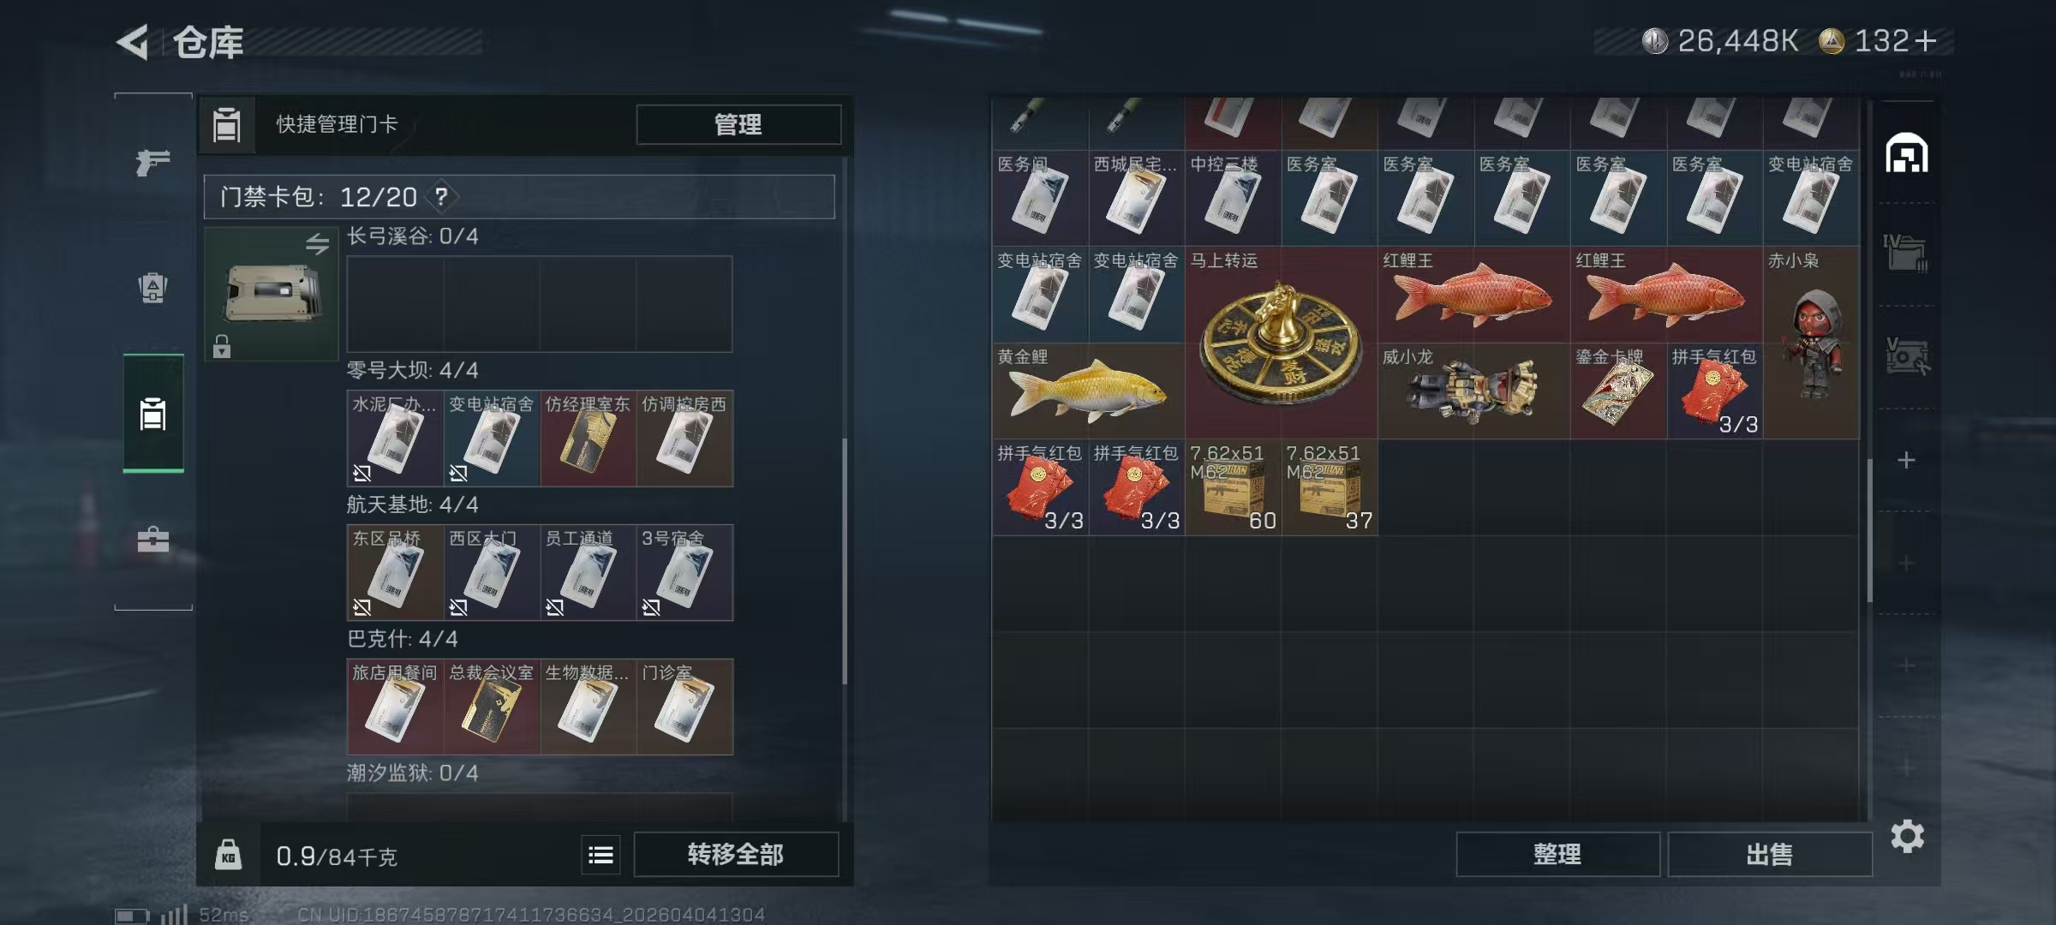The width and height of the screenshot is (2056, 925).
Task: Click the question mark next to 门禁卡包
Action: (x=441, y=197)
